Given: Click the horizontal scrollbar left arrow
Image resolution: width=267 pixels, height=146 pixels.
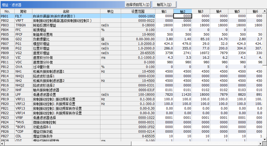Looking at the screenshot, I should click(2, 144).
